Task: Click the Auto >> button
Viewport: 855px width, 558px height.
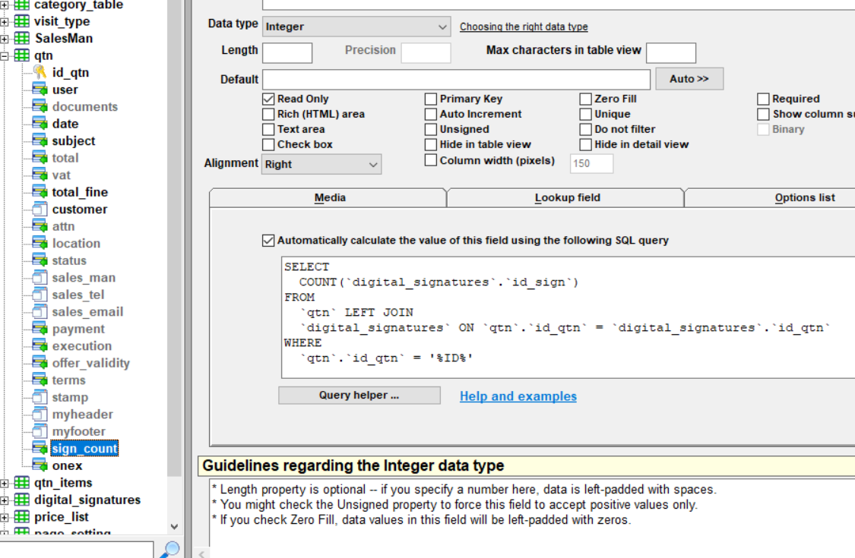Action: (x=689, y=78)
